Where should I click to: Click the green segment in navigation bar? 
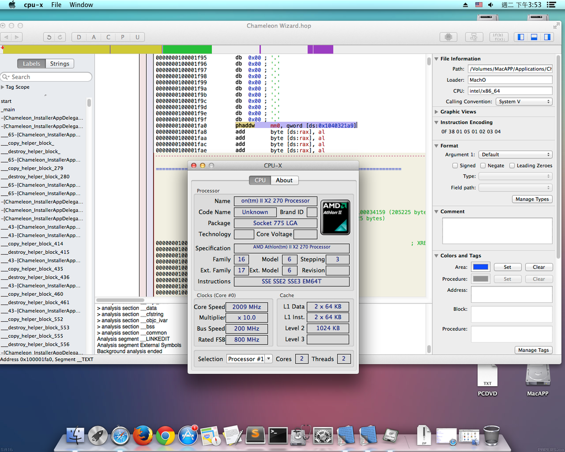[188, 49]
